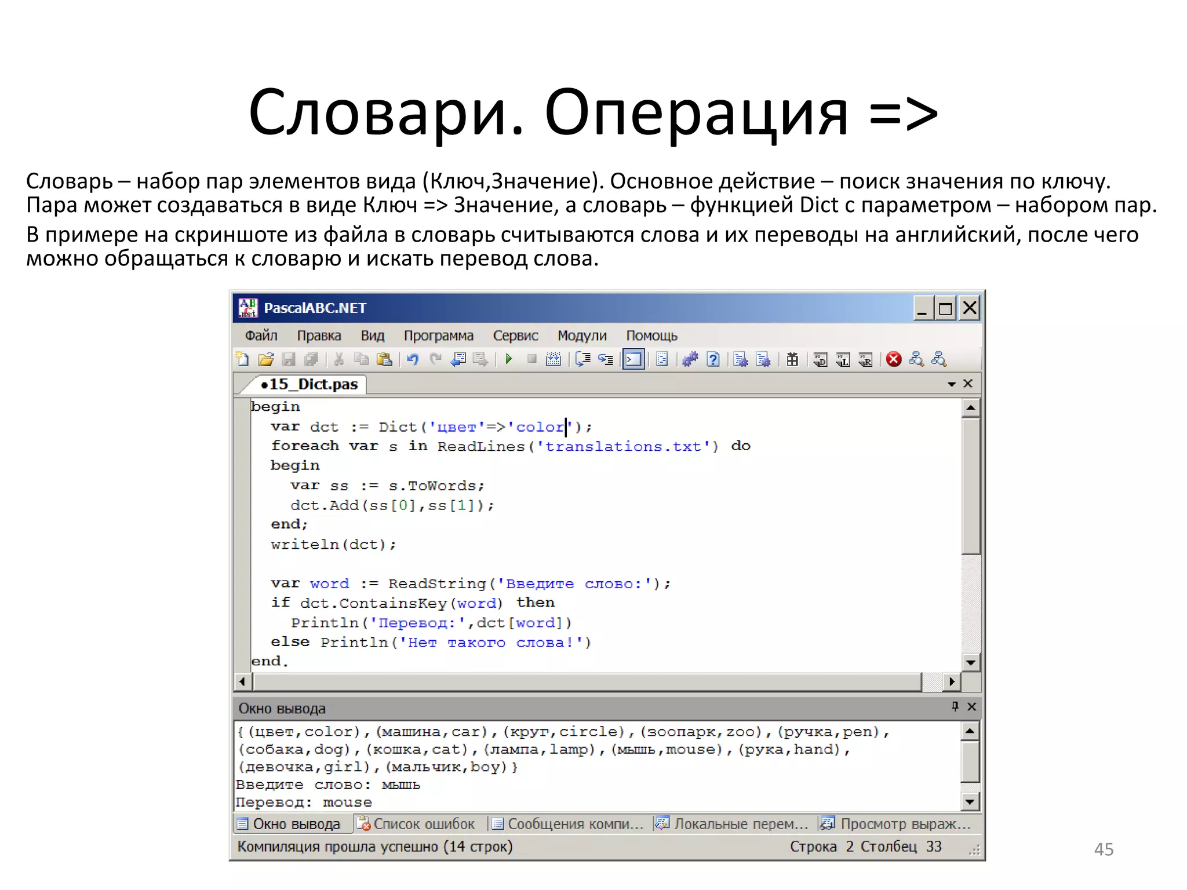
Task: Click dct.ContainsKey(word) in code
Action: [402, 603]
